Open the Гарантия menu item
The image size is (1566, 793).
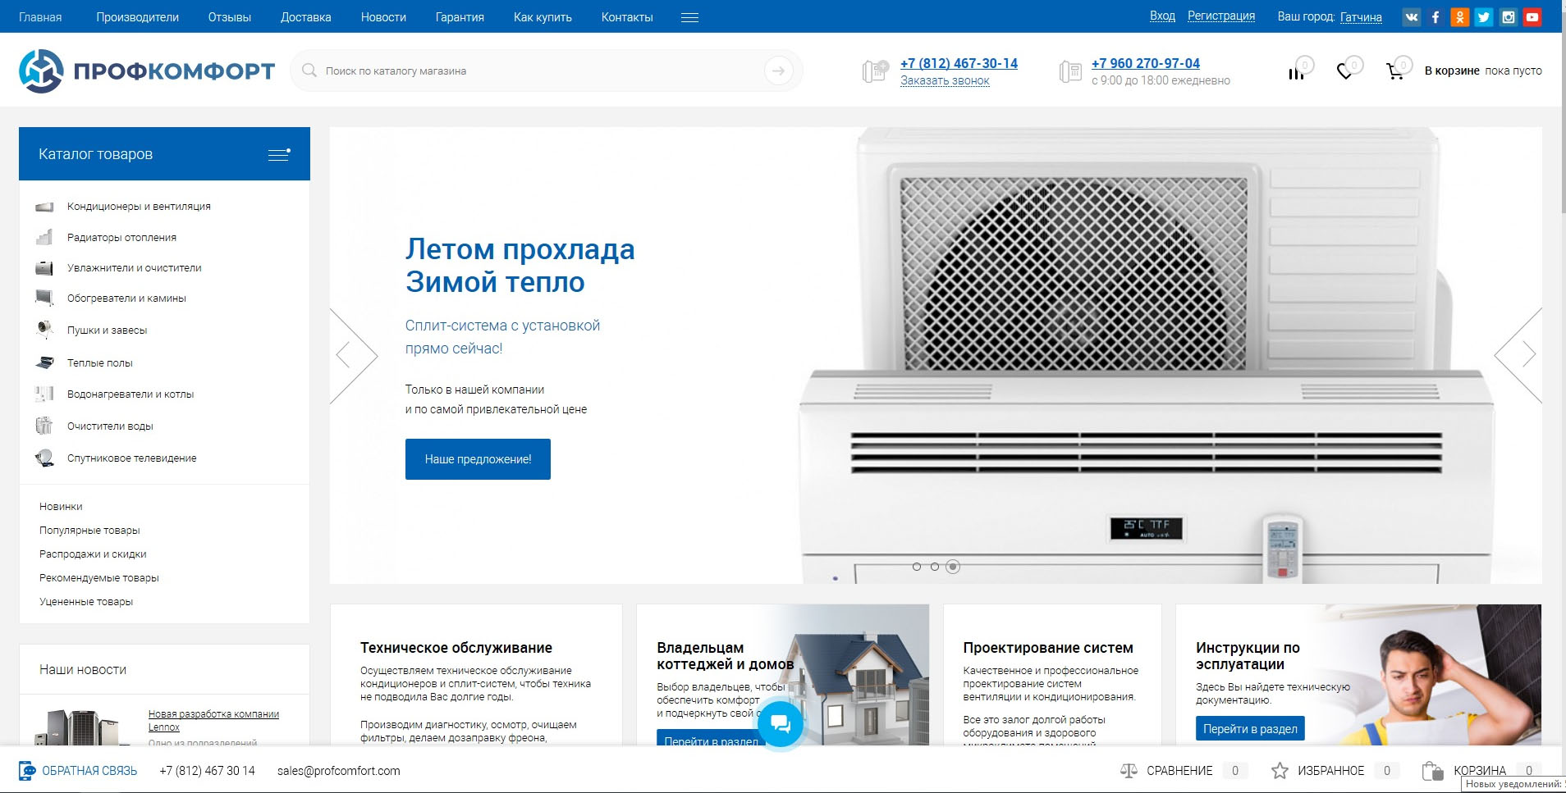(460, 17)
